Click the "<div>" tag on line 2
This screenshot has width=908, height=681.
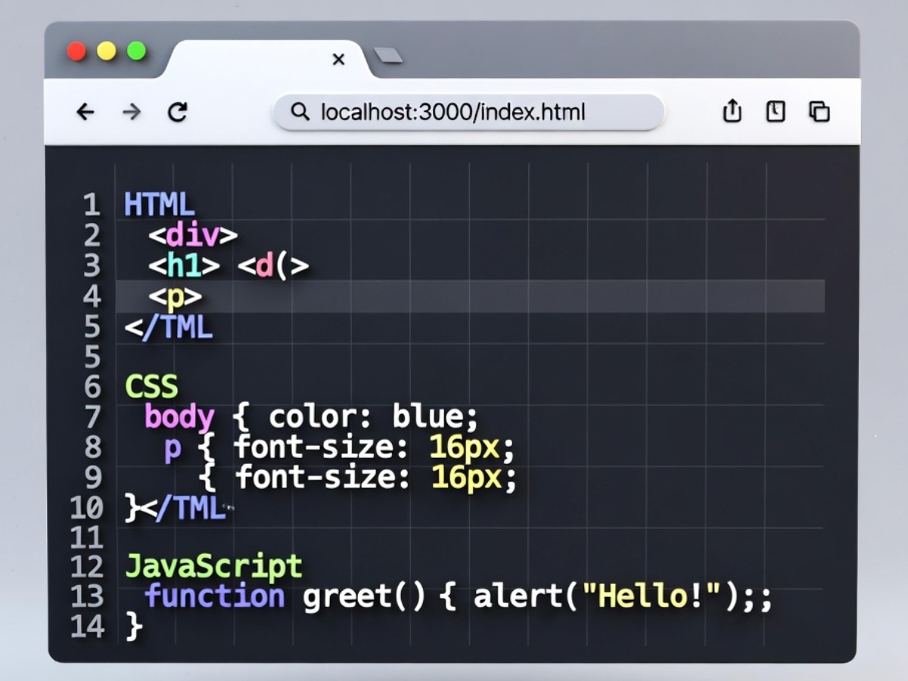pos(193,235)
